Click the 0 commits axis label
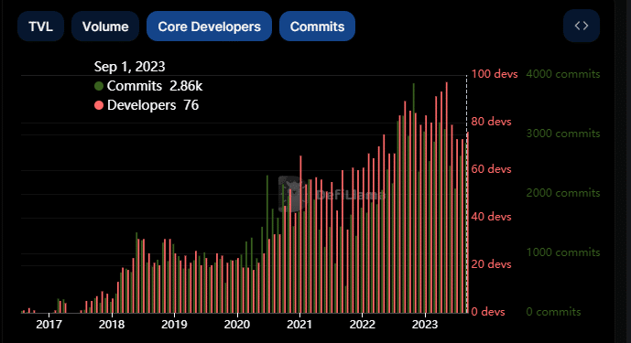The width and height of the screenshot is (631, 343). click(553, 312)
